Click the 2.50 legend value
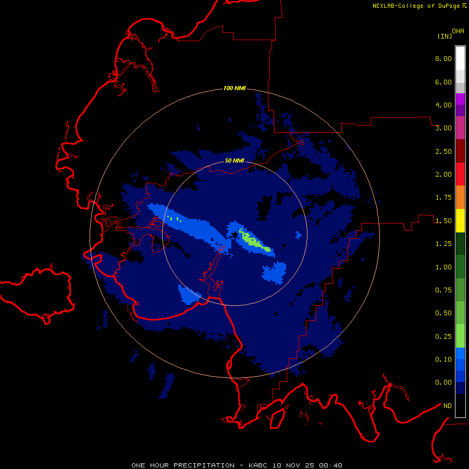Image resolution: width=469 pixels, height=469 pixels. point(443,151)
